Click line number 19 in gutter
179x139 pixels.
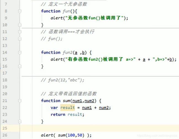click(5, 87)
